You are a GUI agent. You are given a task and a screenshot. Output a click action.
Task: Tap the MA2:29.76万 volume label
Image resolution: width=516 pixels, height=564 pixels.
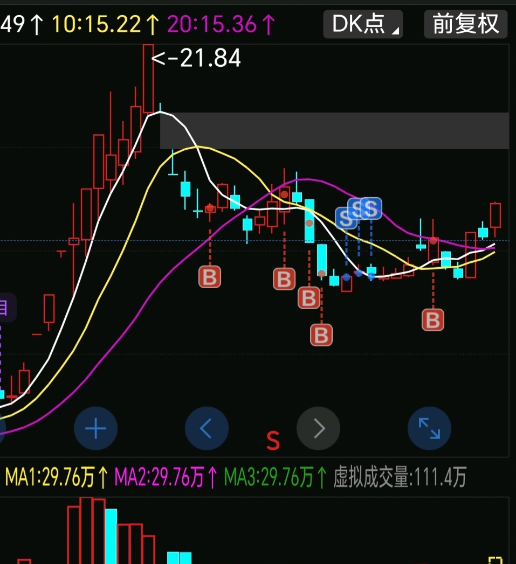click(166, 477)
